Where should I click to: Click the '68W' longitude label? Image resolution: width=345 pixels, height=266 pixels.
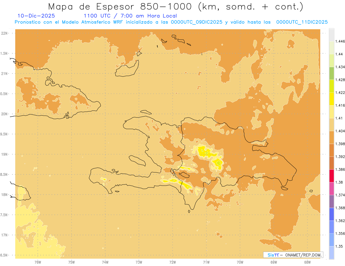(307, 262)
